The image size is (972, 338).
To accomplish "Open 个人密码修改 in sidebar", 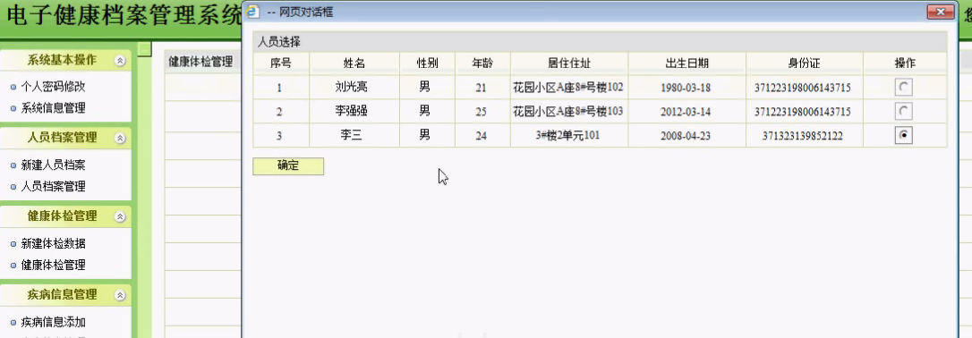I will 54,87.
